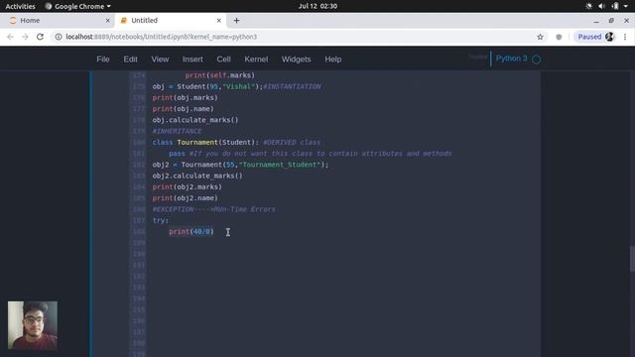Click the volume icon in top bar
Image resolution: width=635 pixels, height=357 pixels.
click(601, 6)
